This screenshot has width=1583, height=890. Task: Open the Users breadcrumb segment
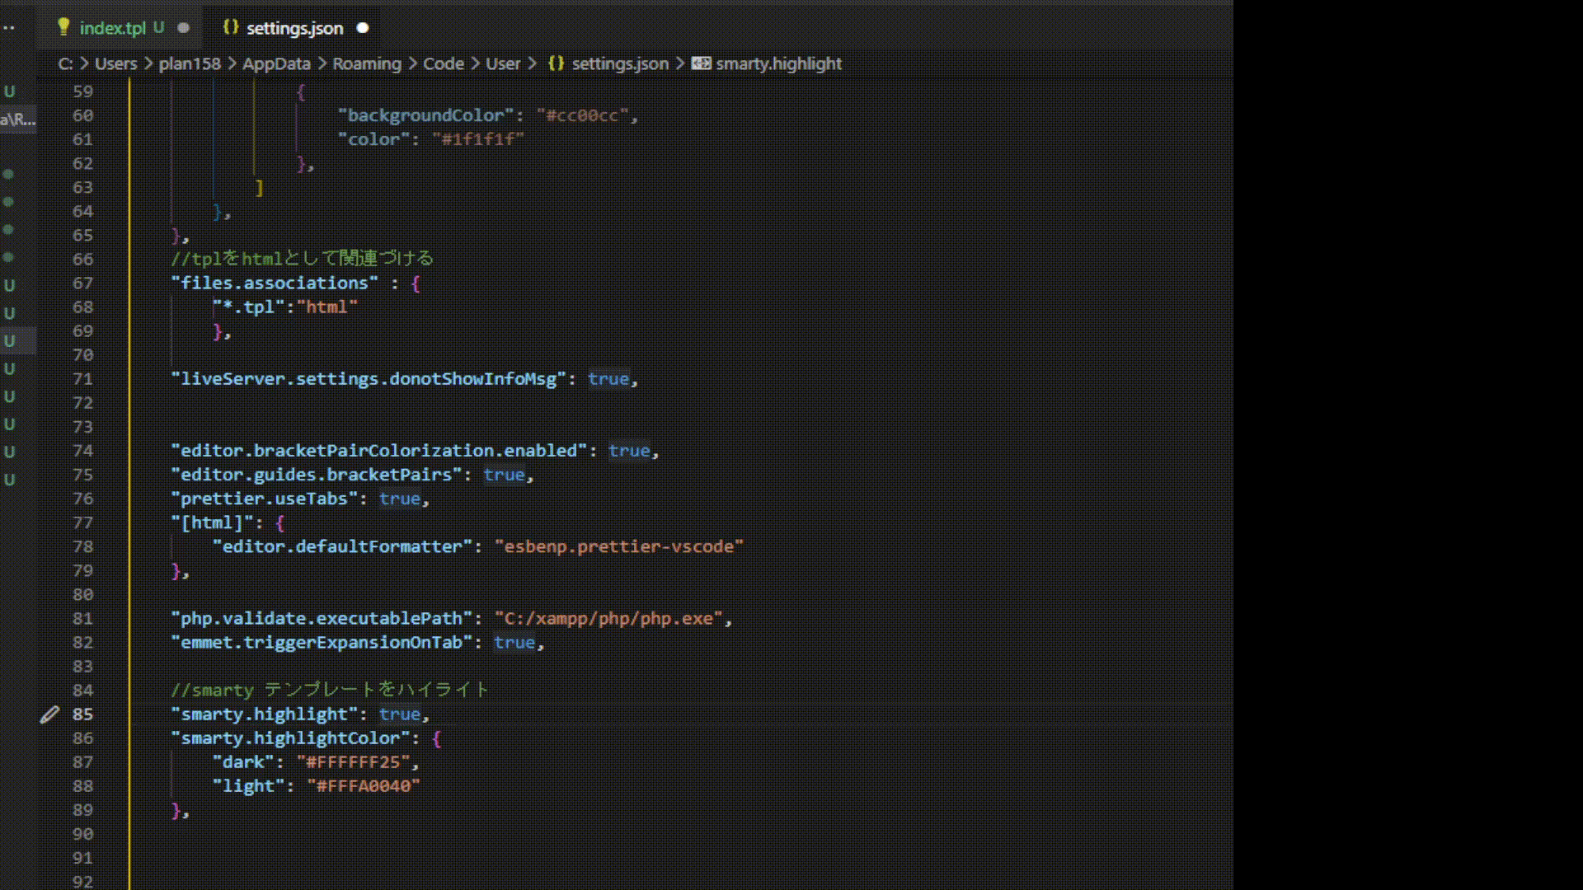pyautogui.click(x=116, y=63)
